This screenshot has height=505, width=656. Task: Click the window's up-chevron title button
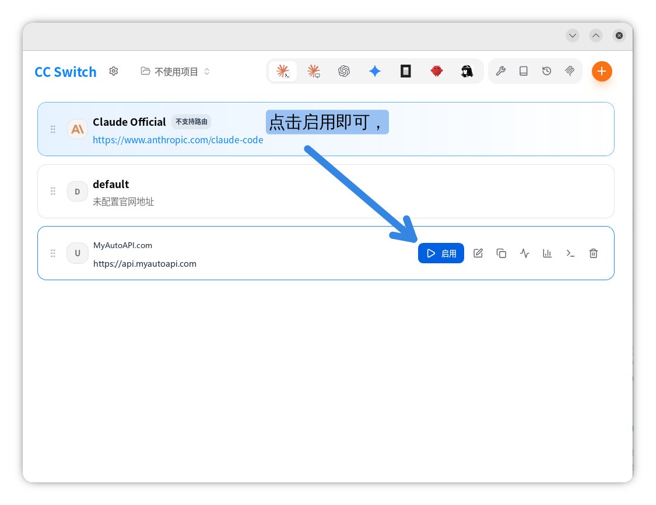596,36
